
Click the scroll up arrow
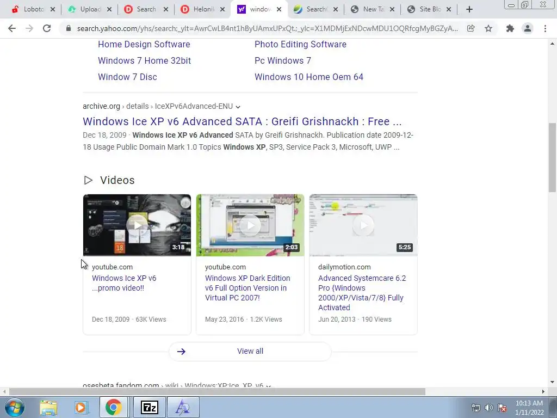coord(552,44)
